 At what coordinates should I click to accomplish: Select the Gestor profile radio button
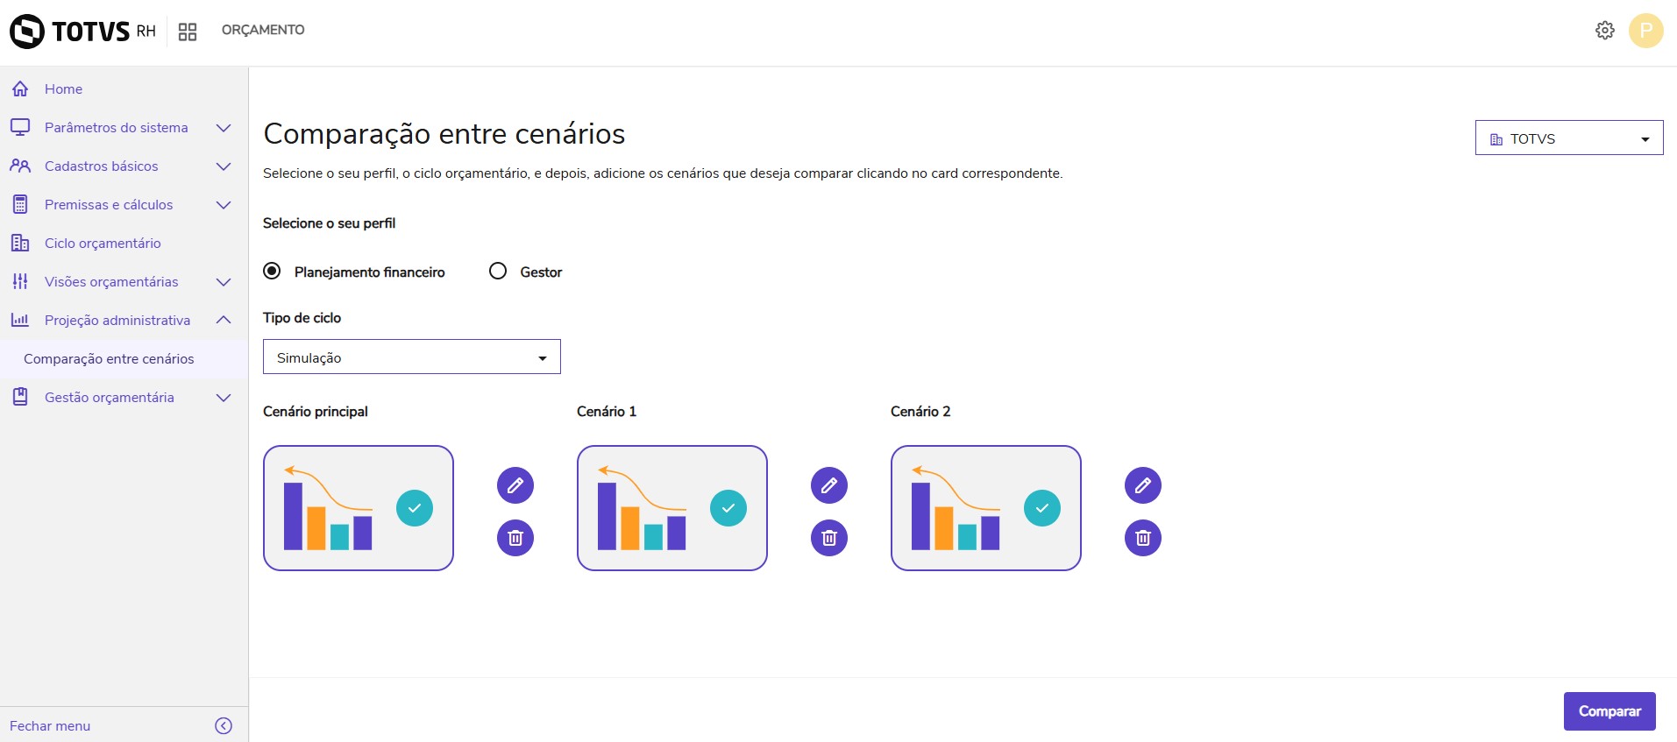pos(498,272)
